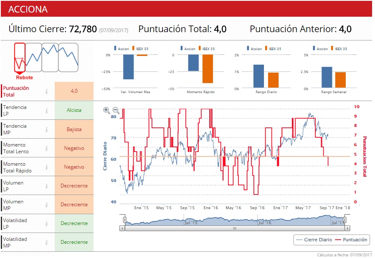Open info icon for Tendencia MP row
The height and width of the screenshot is (258, 375).
coord(47,129)
